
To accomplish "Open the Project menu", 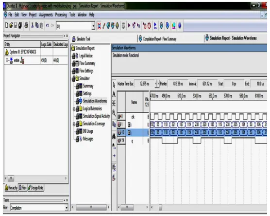I will (33, 15).
